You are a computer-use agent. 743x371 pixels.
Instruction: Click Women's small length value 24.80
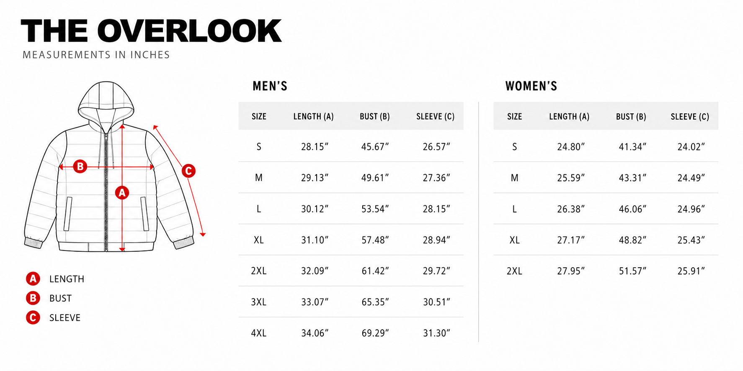(x=570, y=147)
